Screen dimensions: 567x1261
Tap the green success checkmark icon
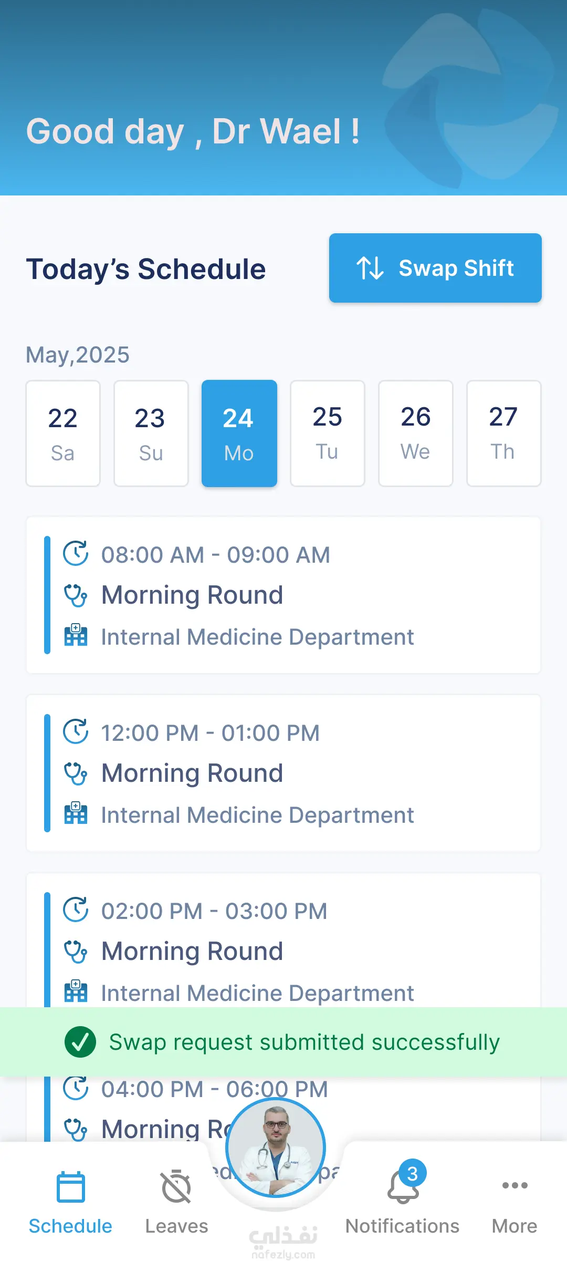tap(80, 1042)
